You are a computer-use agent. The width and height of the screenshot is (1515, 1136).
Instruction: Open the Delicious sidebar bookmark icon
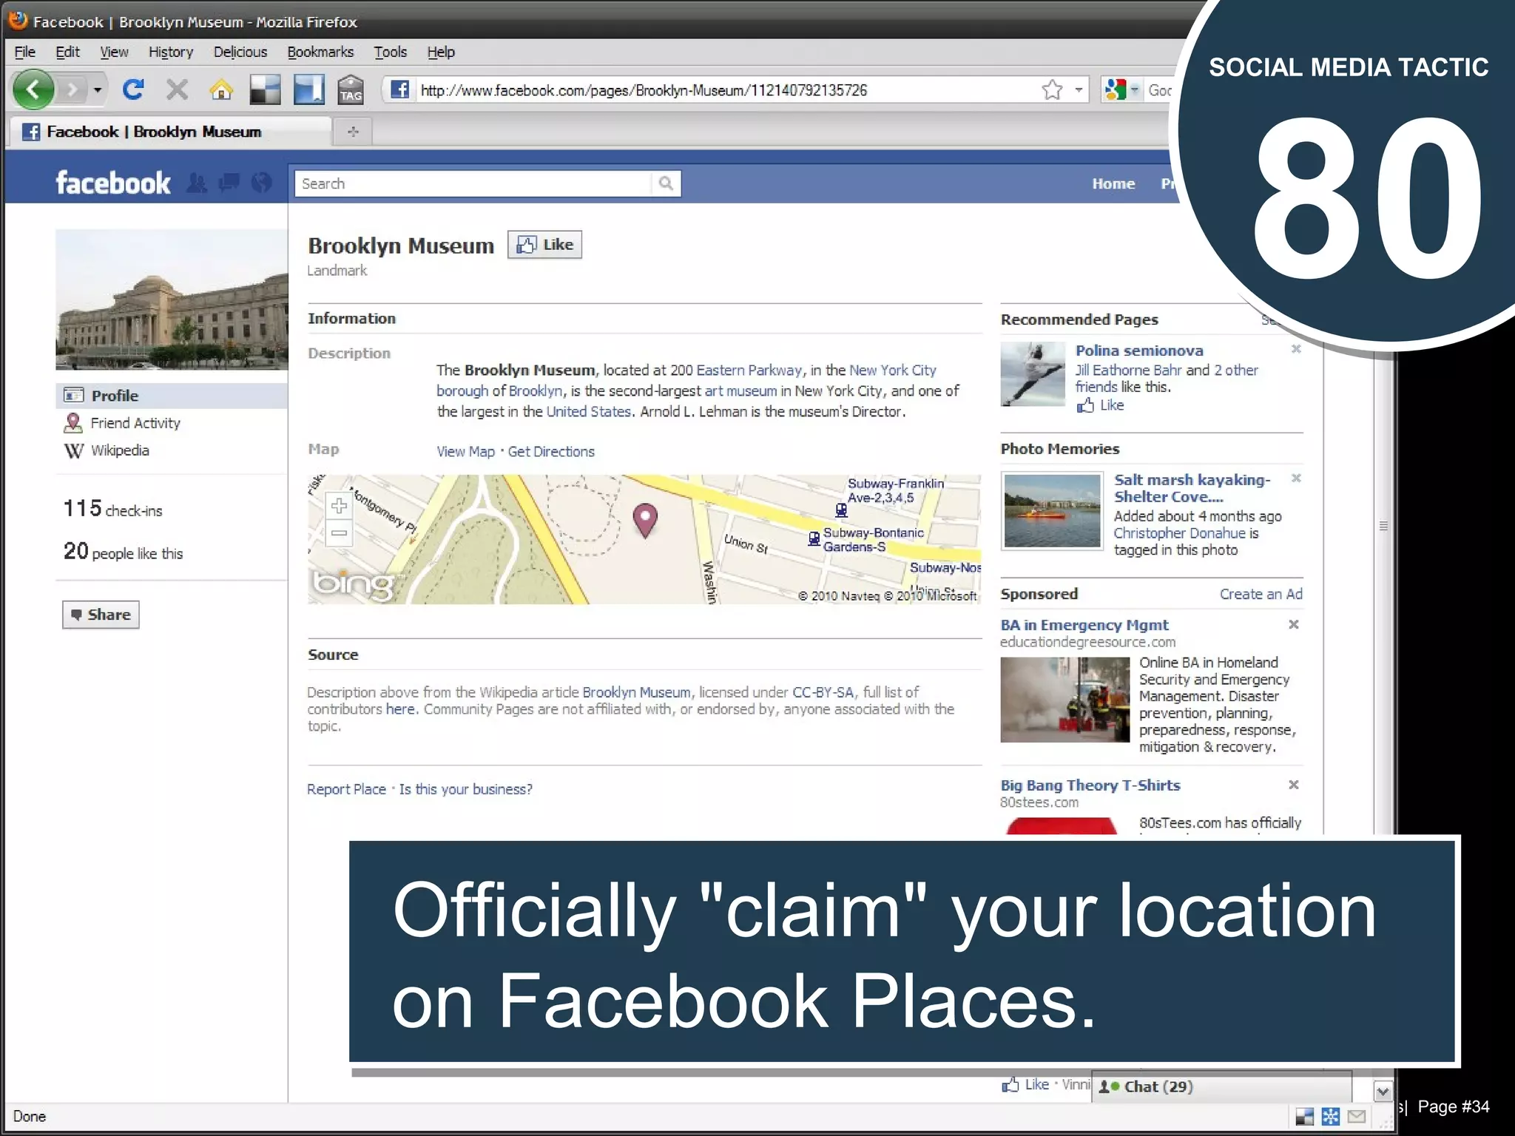click(308, 90)
